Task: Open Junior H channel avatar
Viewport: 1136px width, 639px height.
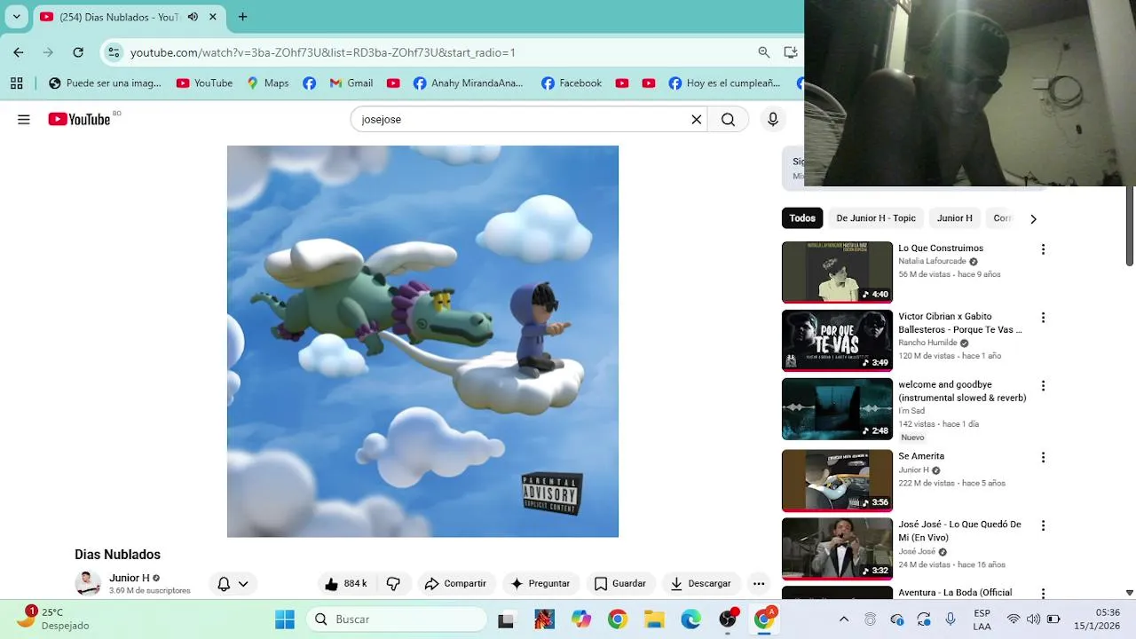Action: point(88,583)
